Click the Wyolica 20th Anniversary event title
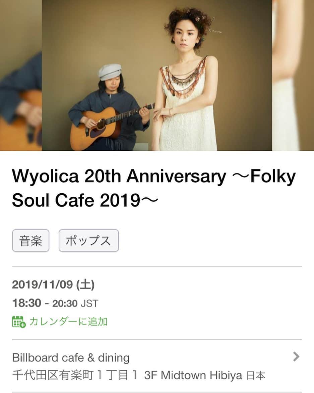 153,188
